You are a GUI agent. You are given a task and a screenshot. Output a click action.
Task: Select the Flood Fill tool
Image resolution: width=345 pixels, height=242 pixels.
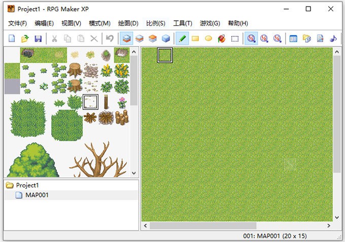pos(221,38)
